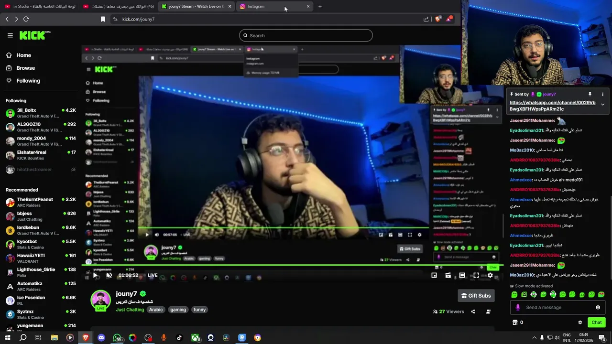The height and width of the screenshot is (344, 612).
Task: Click the KICK logo
Action: [x=34, y=35]
